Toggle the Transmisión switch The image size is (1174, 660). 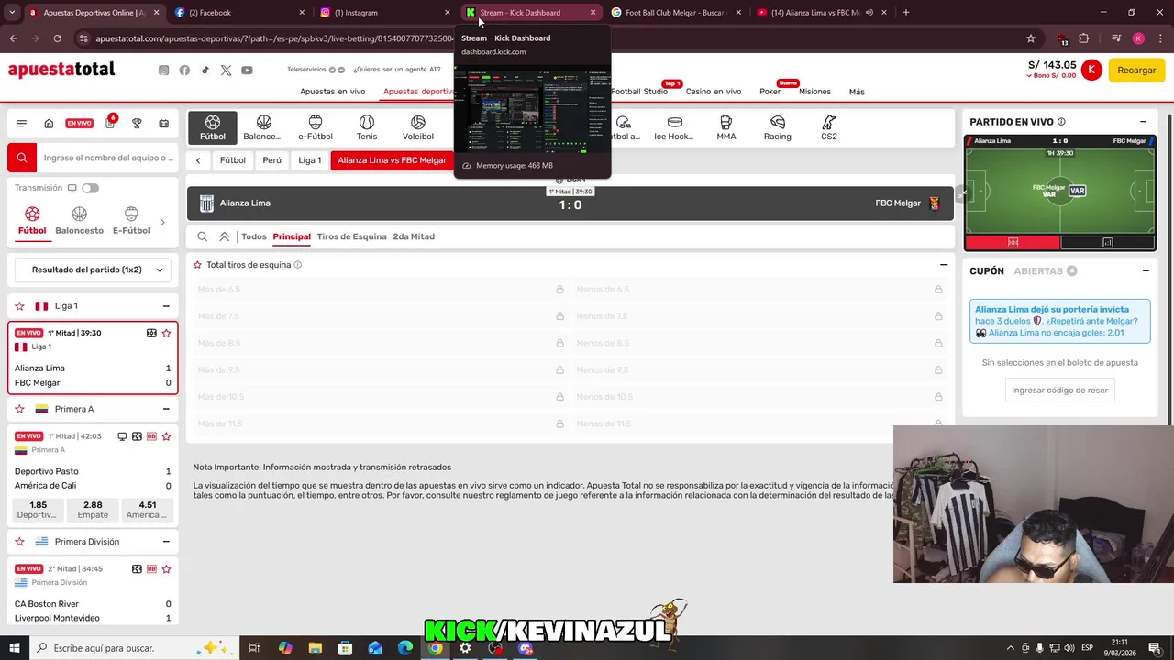[x=90, y=188]
